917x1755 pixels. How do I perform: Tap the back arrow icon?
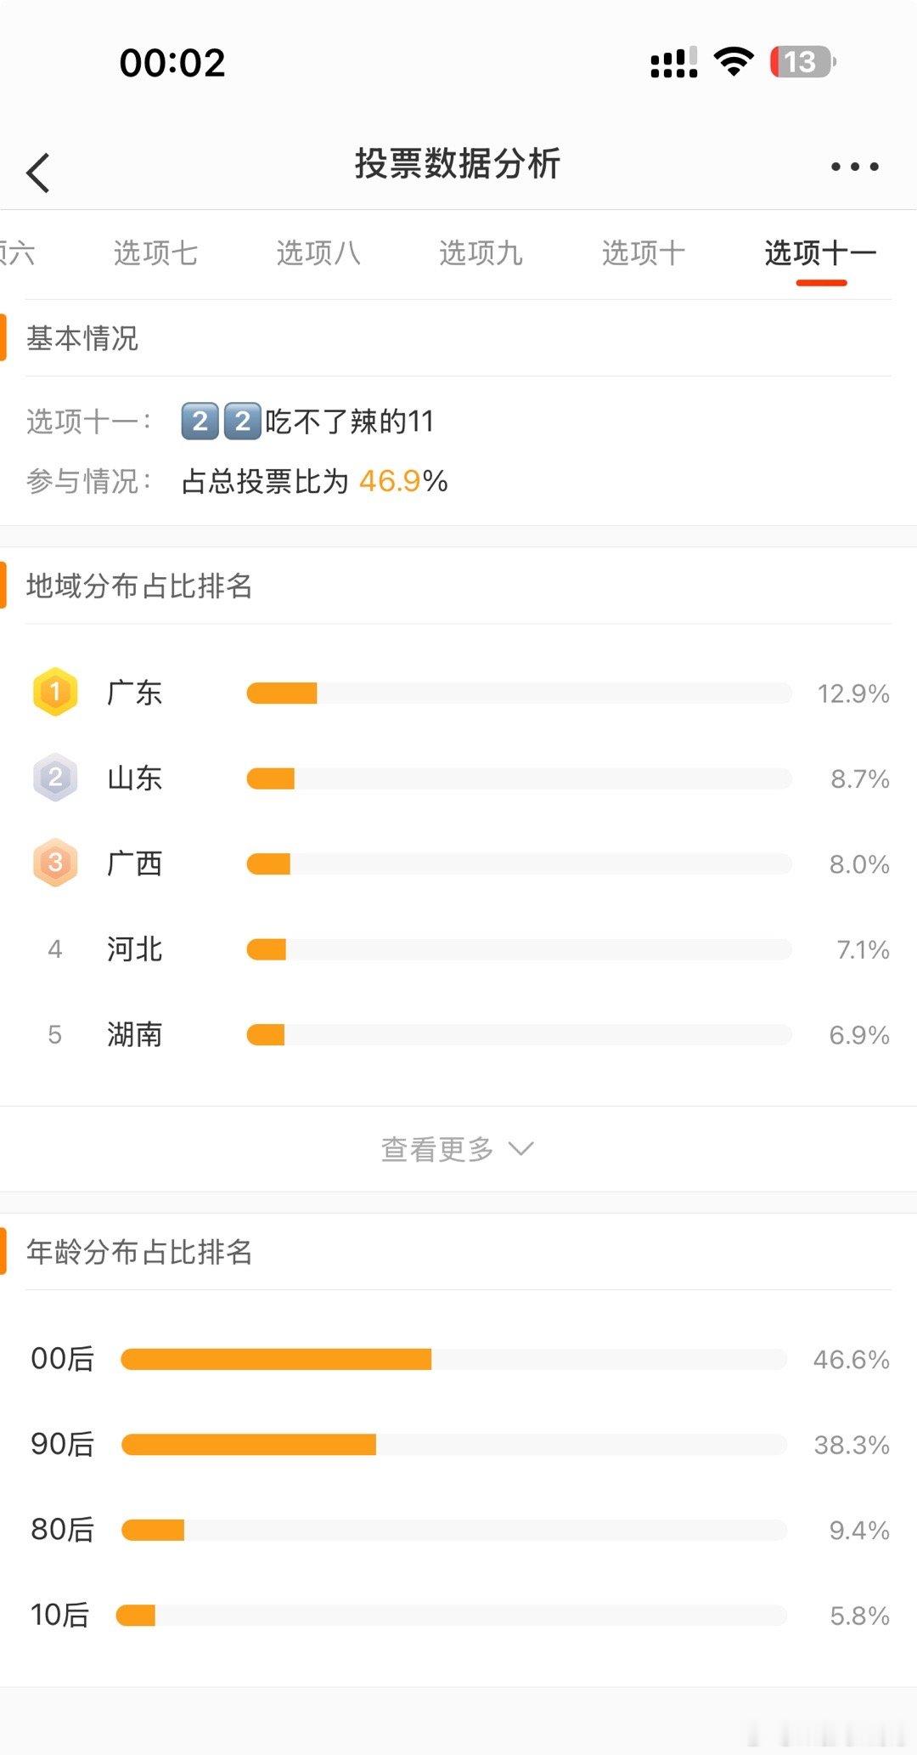tap(38, 173)
